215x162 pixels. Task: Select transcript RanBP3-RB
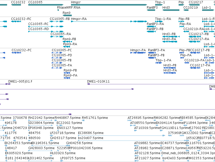tap(155, 29)
